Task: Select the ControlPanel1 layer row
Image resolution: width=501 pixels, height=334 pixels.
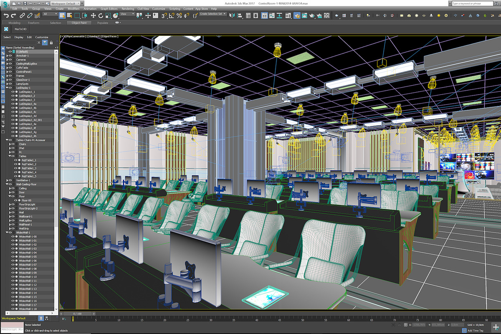Action: (24, 71)
